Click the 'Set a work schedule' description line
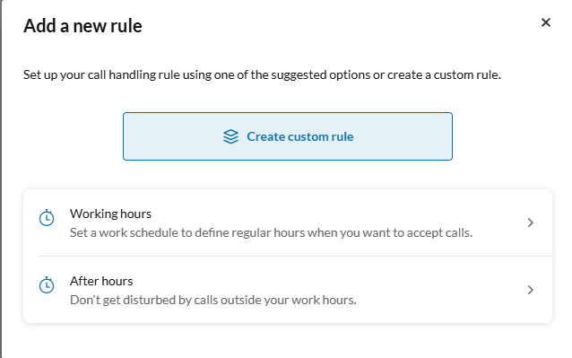Image resolution: width=572 pixels, height=358 pixels. click(x=271, y=232)
